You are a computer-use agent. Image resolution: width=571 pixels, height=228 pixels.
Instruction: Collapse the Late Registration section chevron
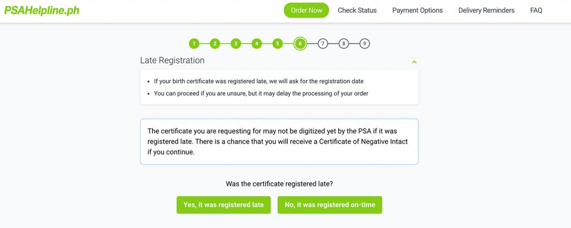click(x=414, y=62)
